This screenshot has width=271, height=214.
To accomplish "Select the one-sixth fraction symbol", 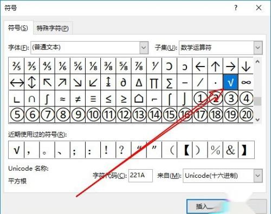I will point(62,66).
